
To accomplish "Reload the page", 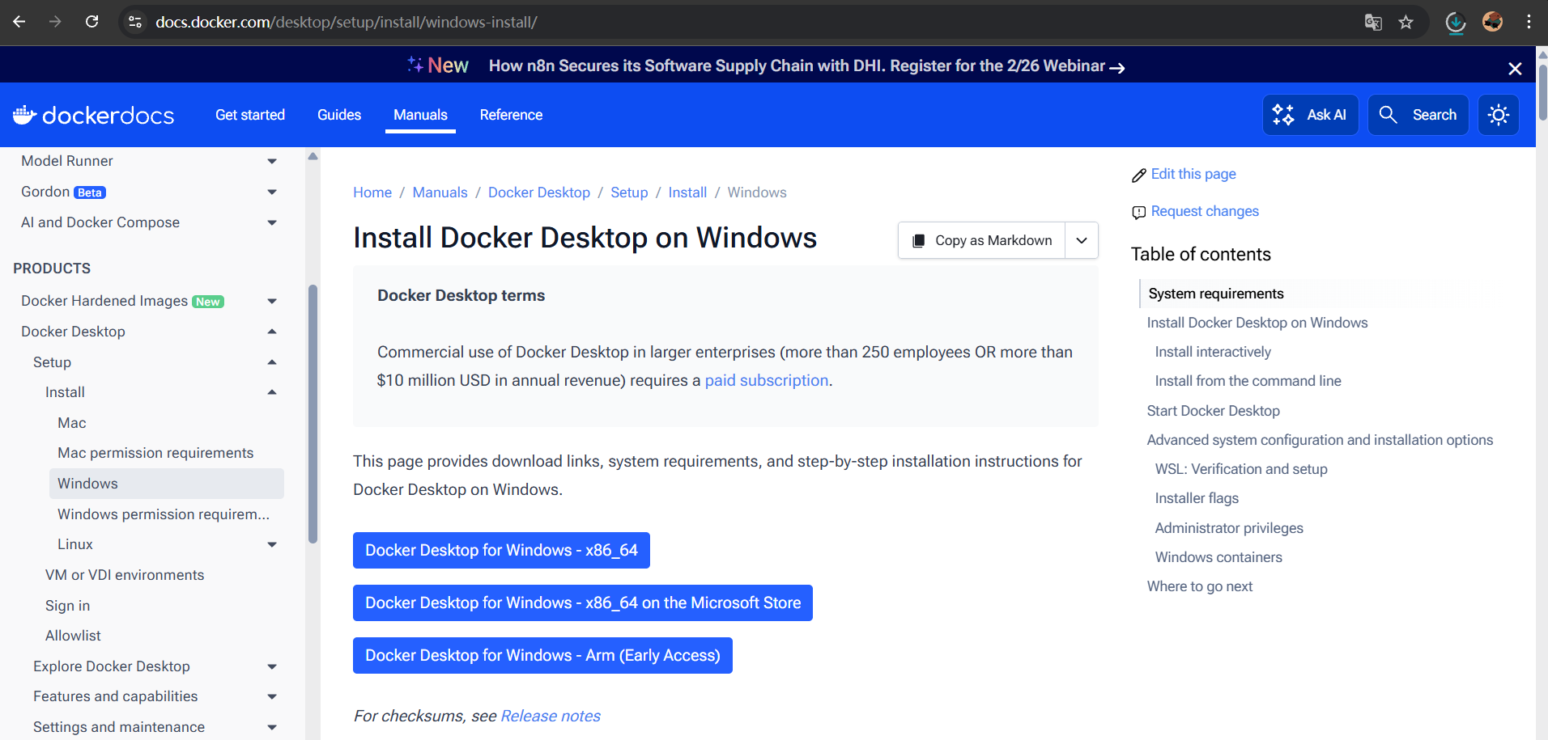I will coord(91,22).
